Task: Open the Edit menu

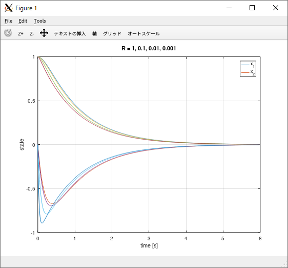Action: (23, 21)
